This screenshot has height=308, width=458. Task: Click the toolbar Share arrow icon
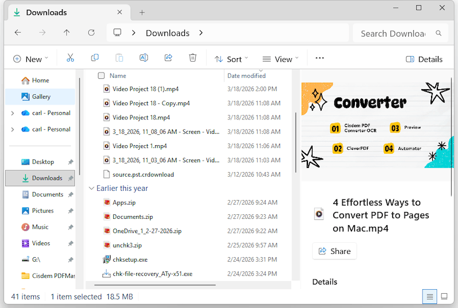pos(168,58)
